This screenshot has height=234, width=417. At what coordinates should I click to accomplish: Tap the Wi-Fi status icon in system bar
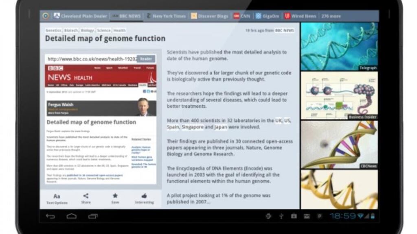360,216
